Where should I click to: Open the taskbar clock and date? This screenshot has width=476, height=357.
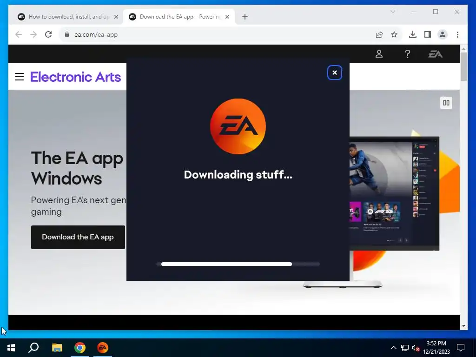[x=436, y=348]
